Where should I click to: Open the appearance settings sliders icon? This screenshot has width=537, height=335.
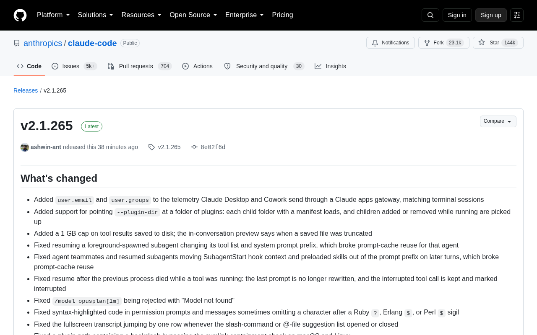(x=517, y=15)
